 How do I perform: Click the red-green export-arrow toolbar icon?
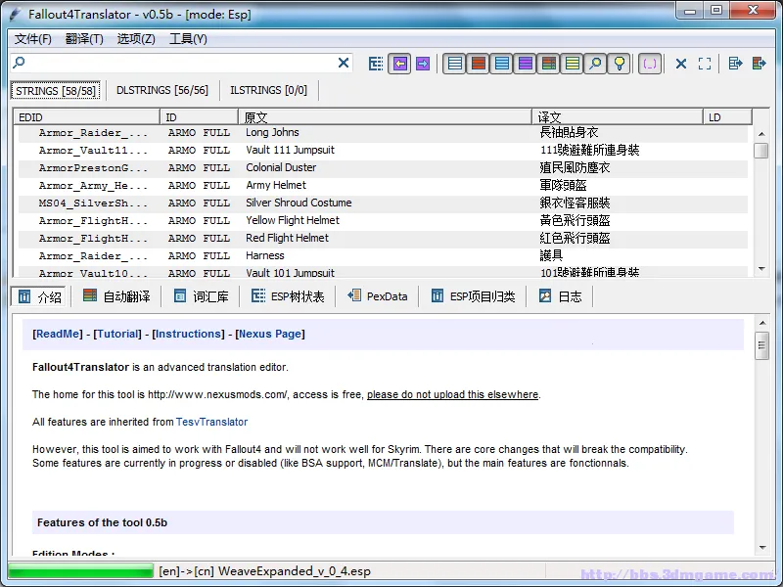point(760,64)
